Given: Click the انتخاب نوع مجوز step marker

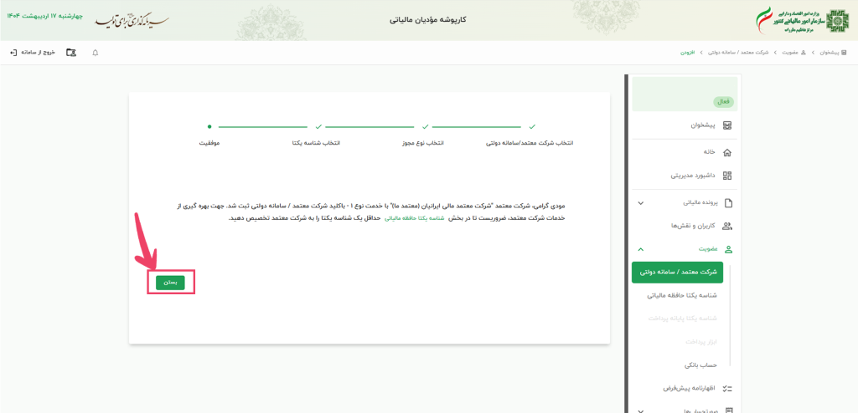Looking at the screenshot, I should 425,127.
